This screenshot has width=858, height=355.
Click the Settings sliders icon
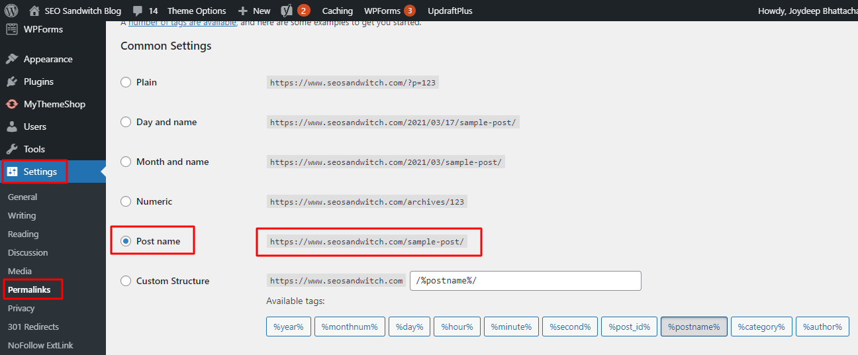[x=12, y=172]
